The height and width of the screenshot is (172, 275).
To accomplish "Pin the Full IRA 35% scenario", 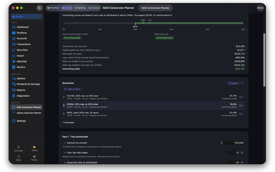I will [64, 97].
